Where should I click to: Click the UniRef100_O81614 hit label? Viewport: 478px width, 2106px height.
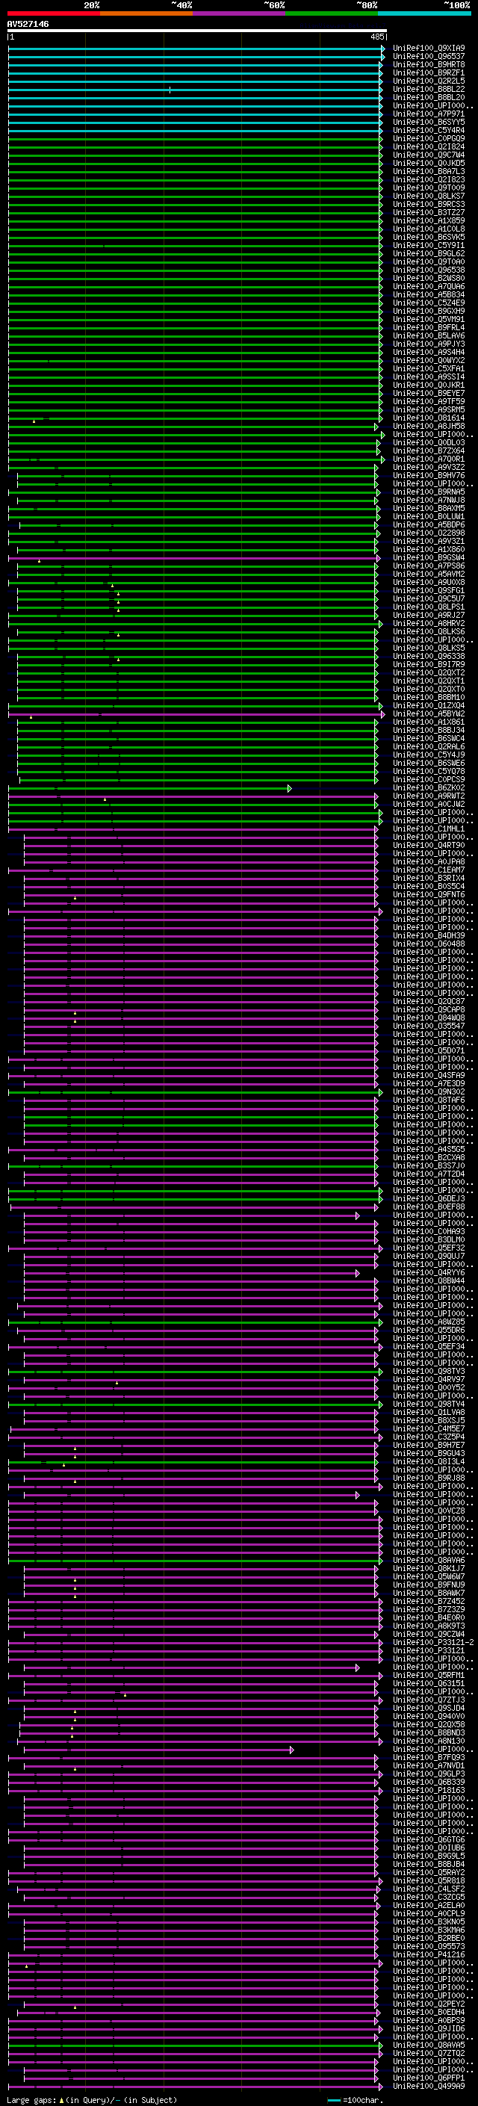pyautogui.click(x=429, y=418)
